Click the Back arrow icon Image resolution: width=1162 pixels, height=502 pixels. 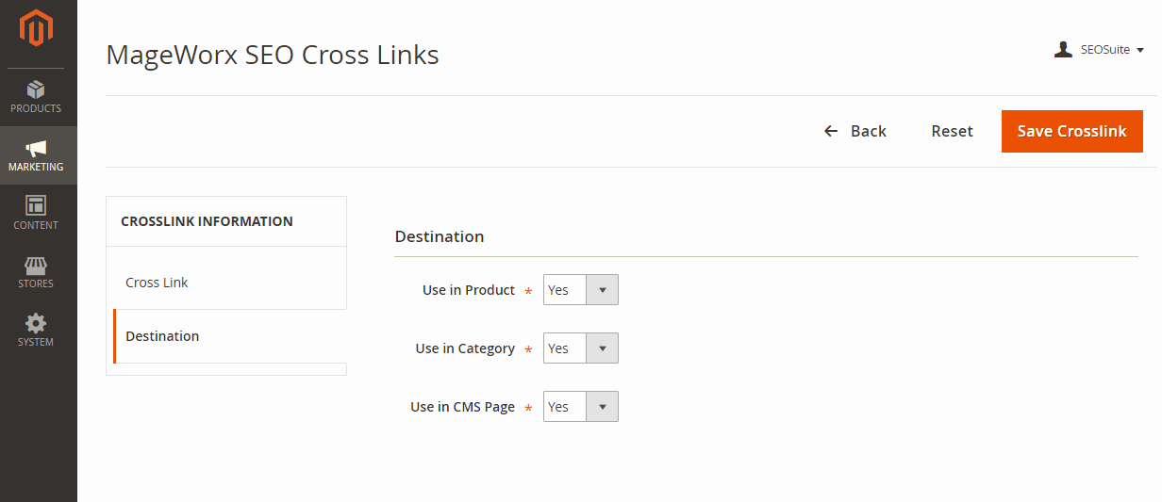click(831, 131)
